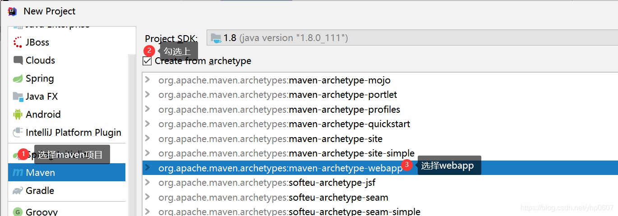Click the JBoss icon in the sidebar
The width and height of the screenshot is (618, 216).
pos(18,42)
